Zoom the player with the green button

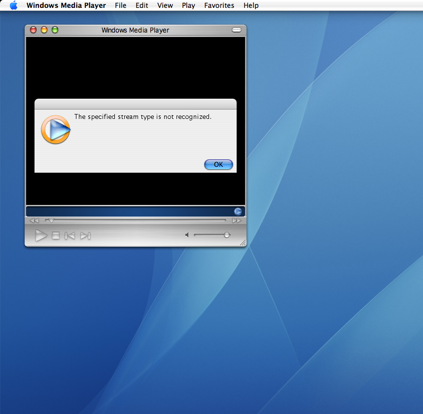(x=55, y=30)
